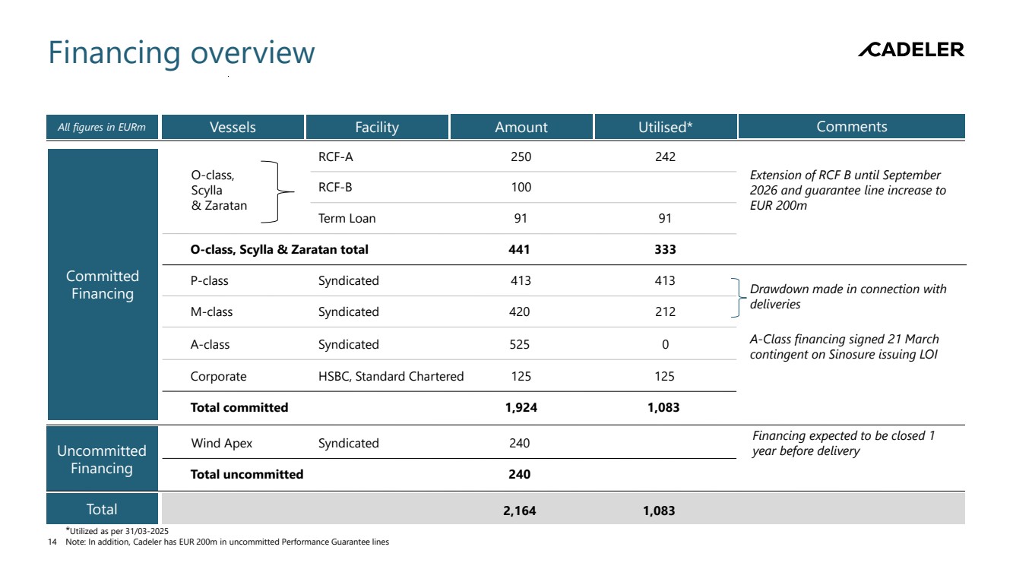This screenshot has height=569, width=1013.
Task: Click the Uncommitted Financing block
Action: click(x=103, y=459)
